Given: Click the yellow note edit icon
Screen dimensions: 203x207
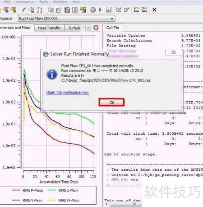Looking at the screenshot, I should coord(59,10).
